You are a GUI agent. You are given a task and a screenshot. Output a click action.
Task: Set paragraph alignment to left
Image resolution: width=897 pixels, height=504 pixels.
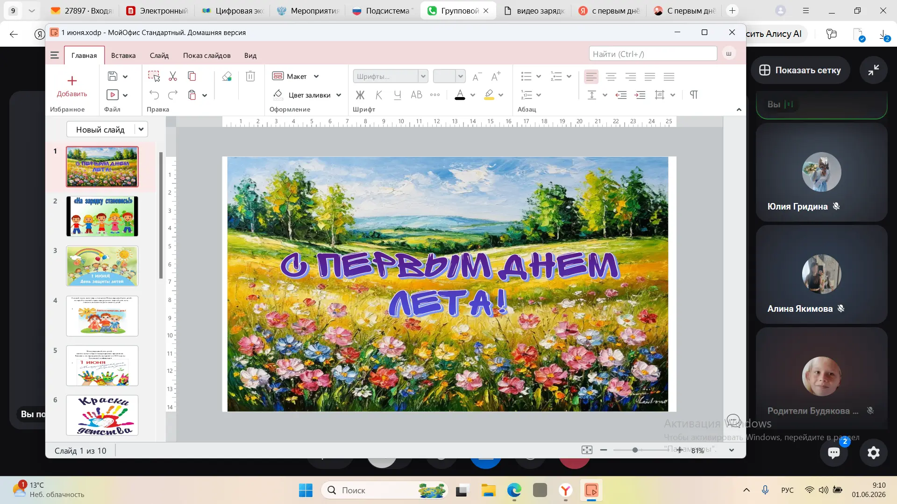591,77
